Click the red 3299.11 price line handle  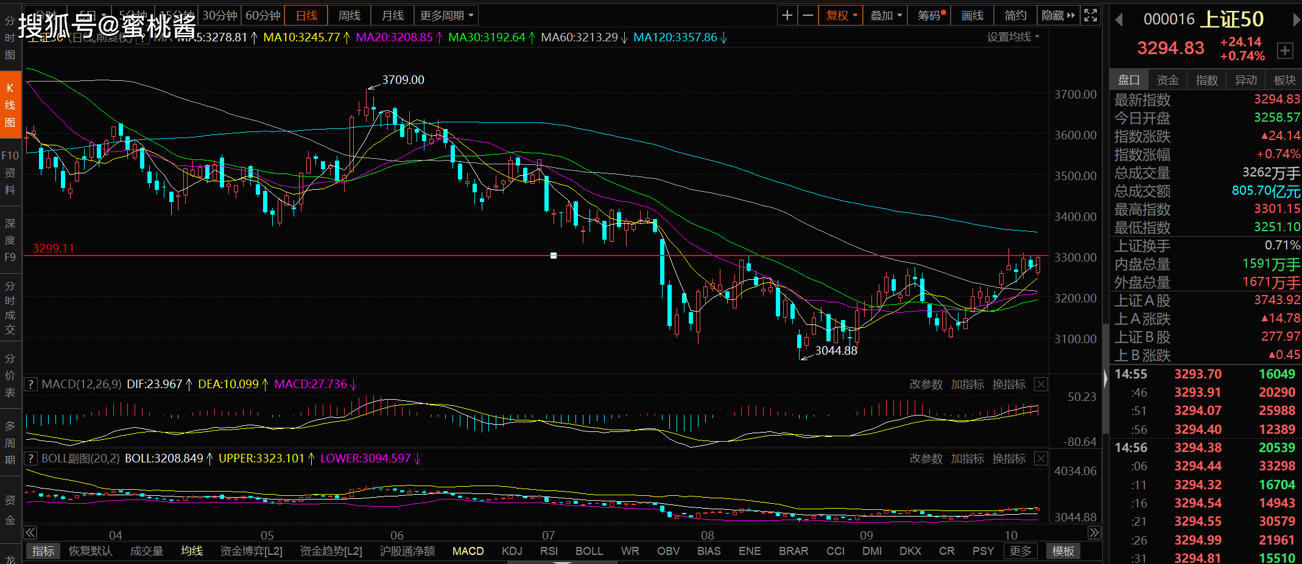point(554,256)
